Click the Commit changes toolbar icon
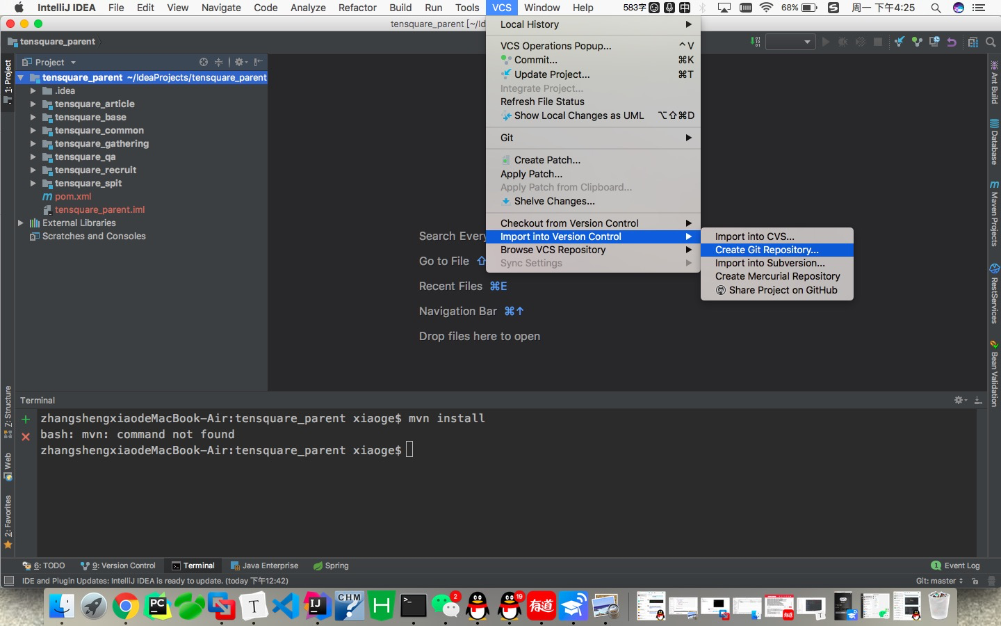The width and height of the screenshot is (1001, 626). tap(917, 42)
